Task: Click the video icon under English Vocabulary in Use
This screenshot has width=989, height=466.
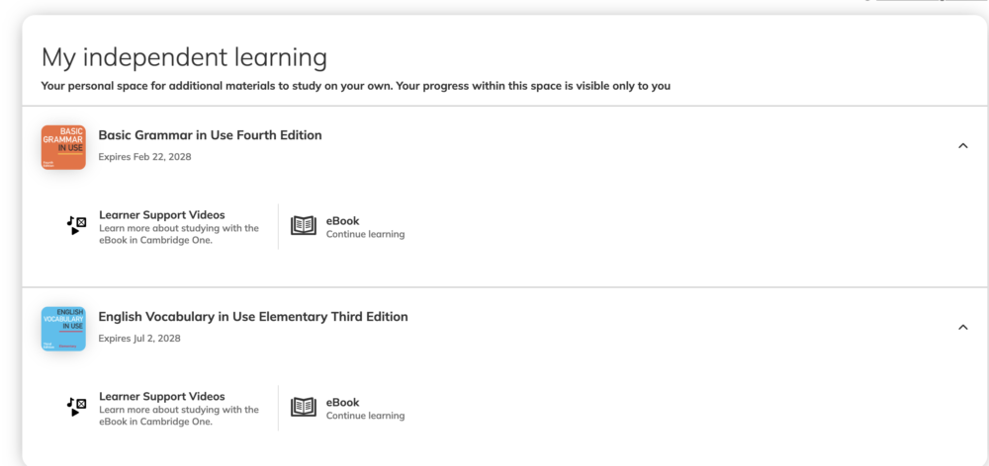Action: point(76,407)
